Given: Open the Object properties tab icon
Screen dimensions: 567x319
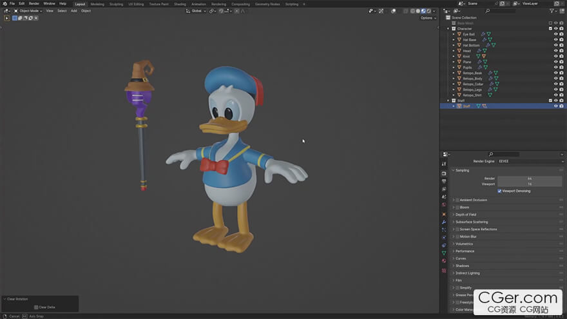Looking at the screenshot, I should click(444, 215).
